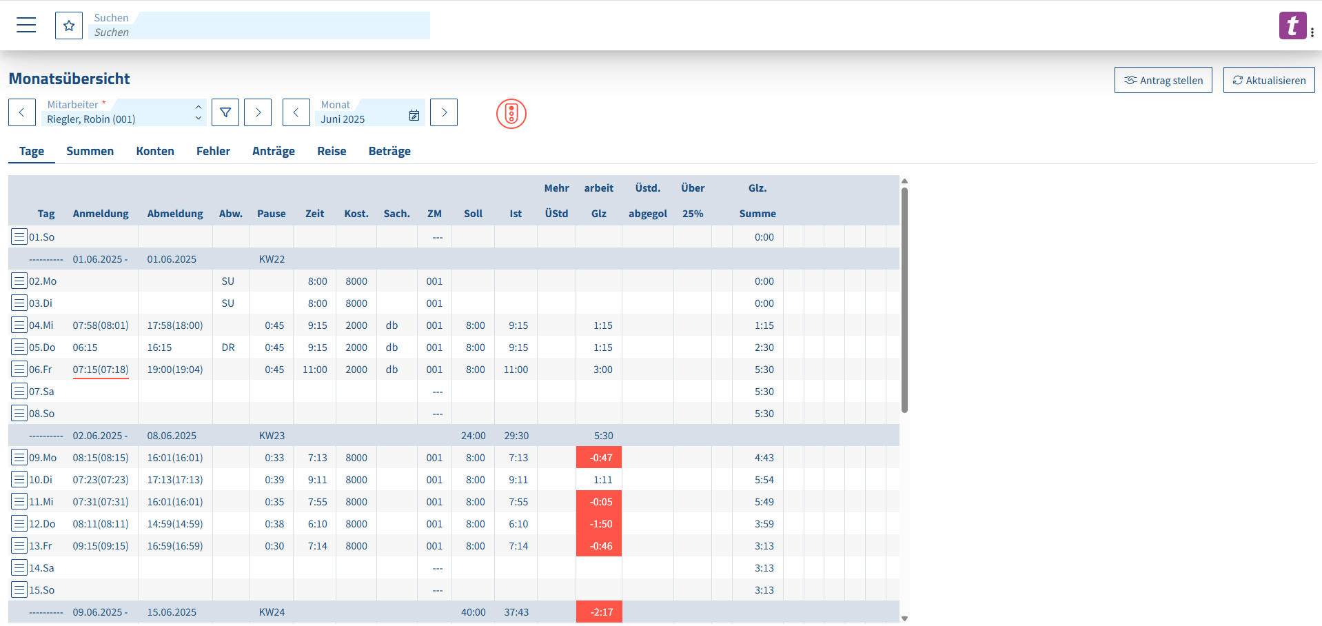Open the calendar picker in Monat field

414,116
